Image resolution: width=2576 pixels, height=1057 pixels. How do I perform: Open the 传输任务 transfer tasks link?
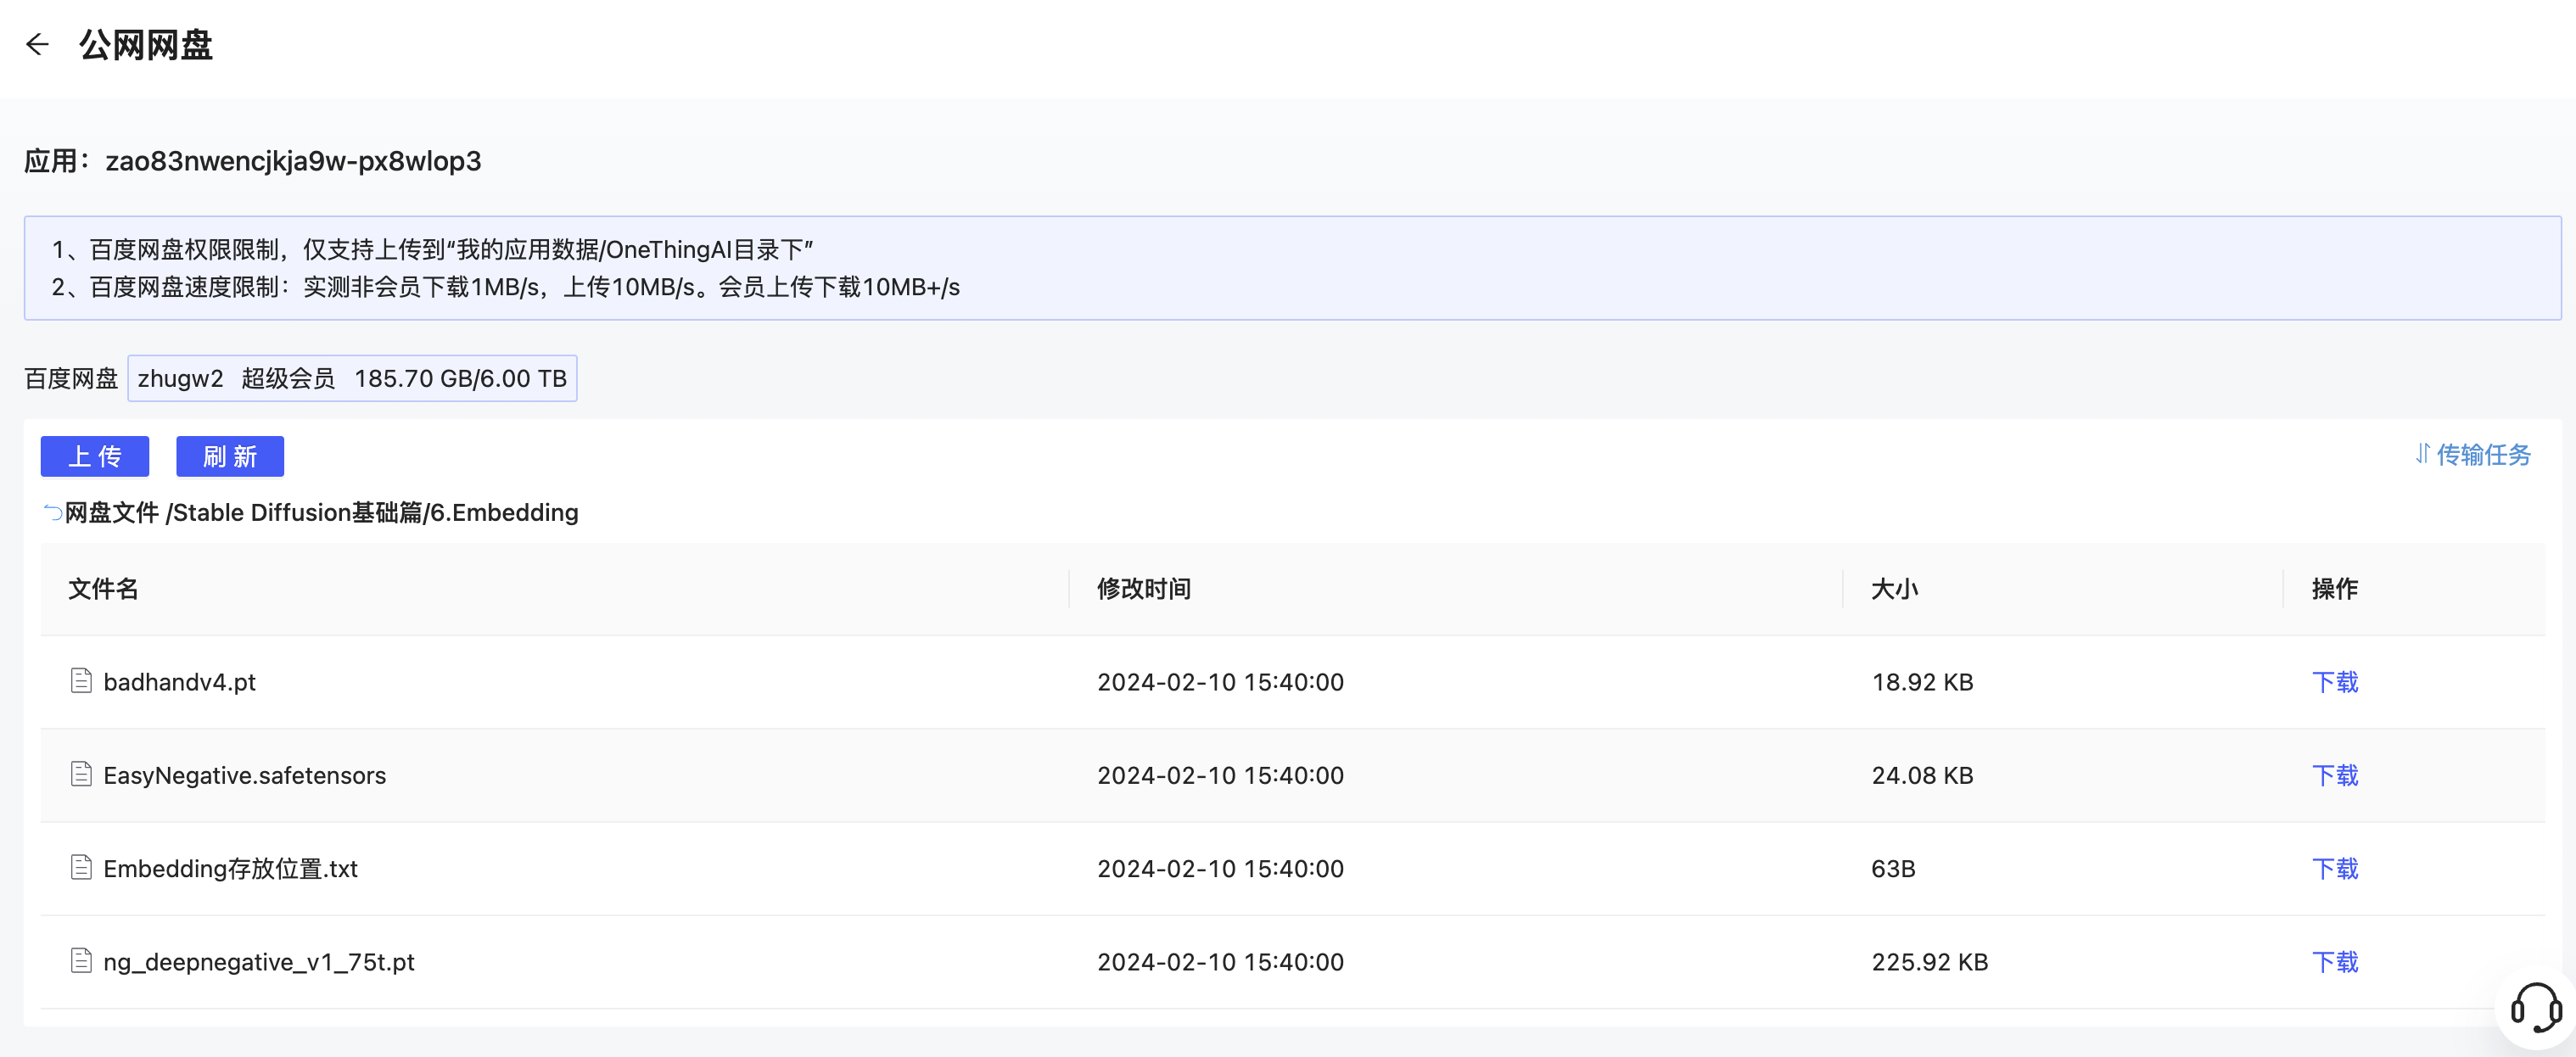(x=2483, y=455)
